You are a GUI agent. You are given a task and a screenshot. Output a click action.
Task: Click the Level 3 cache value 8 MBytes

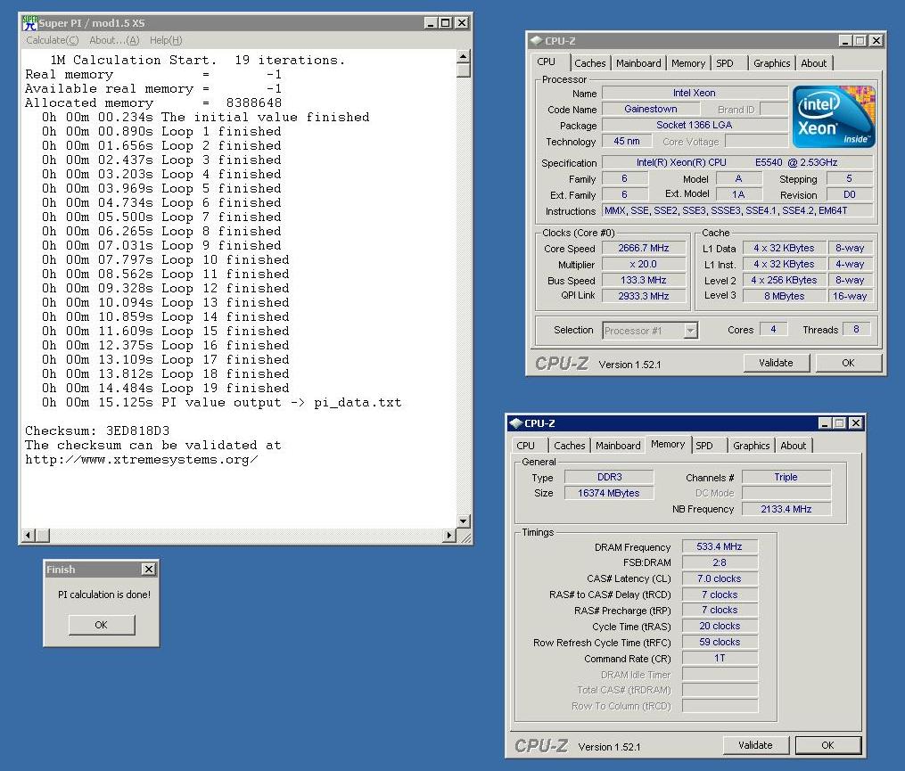point(785,296)
